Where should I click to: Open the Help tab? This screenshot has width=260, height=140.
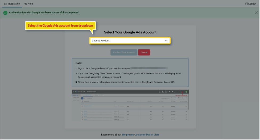point(28,4)
